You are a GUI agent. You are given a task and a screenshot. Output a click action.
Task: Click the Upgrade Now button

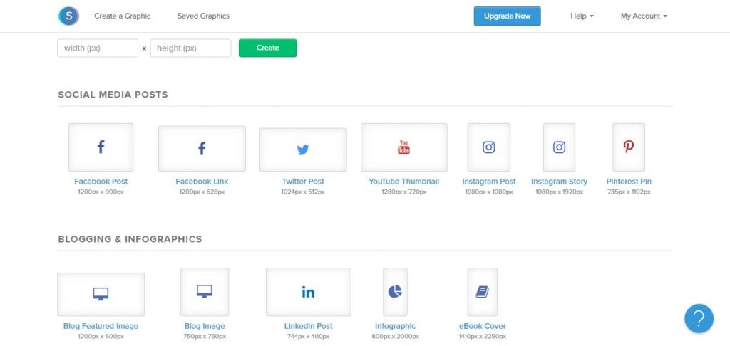(508, 16)
